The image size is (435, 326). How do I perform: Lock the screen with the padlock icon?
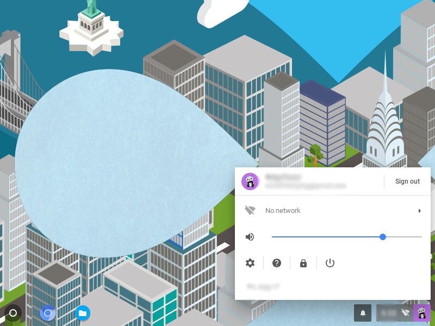tap(303, 263)
